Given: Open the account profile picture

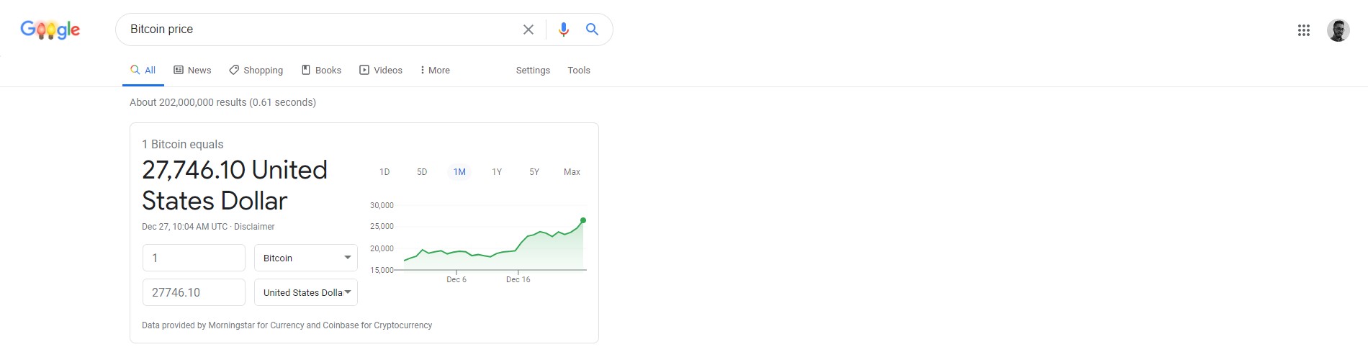Looking at the screenshot, I should 1338,30.
